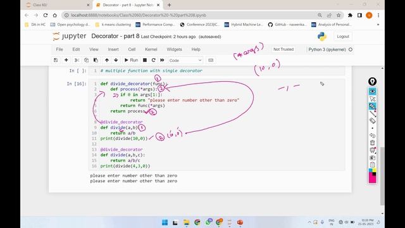The width and height of the screenshot is (405, 228).
Task: Open the Conference 2023 bookmark
Action: tap(200, 25)
